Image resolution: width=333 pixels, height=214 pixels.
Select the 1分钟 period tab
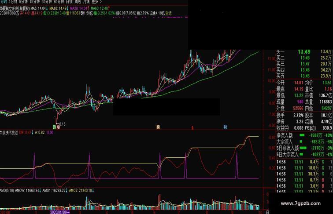click(12, 2)
